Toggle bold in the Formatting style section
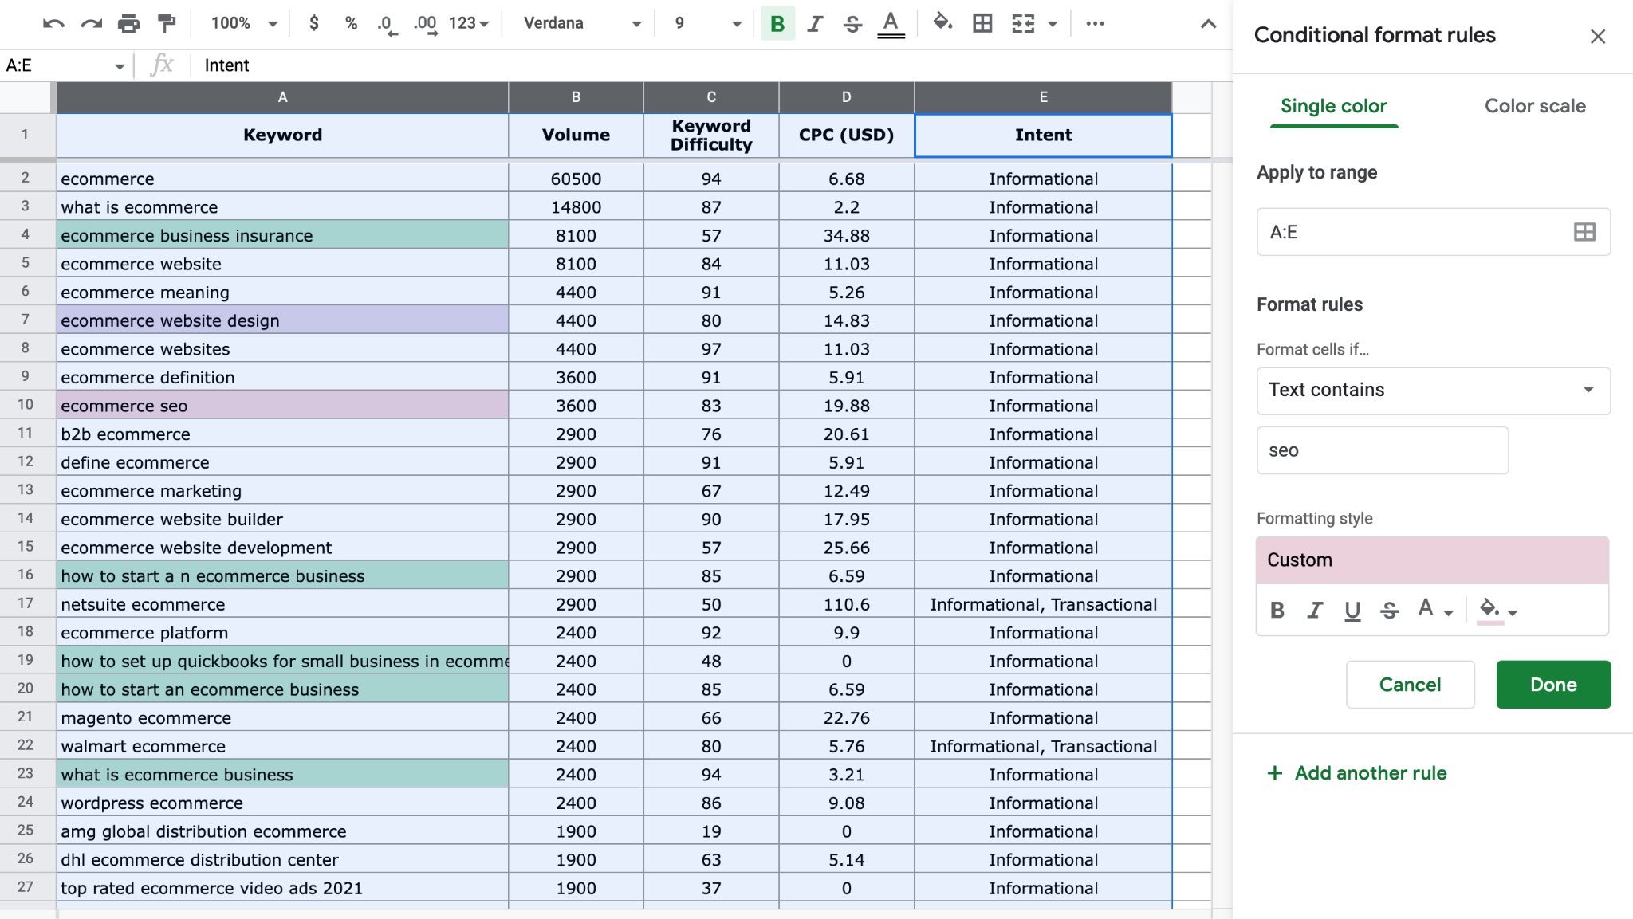1633x919 pixels. 1277,611
